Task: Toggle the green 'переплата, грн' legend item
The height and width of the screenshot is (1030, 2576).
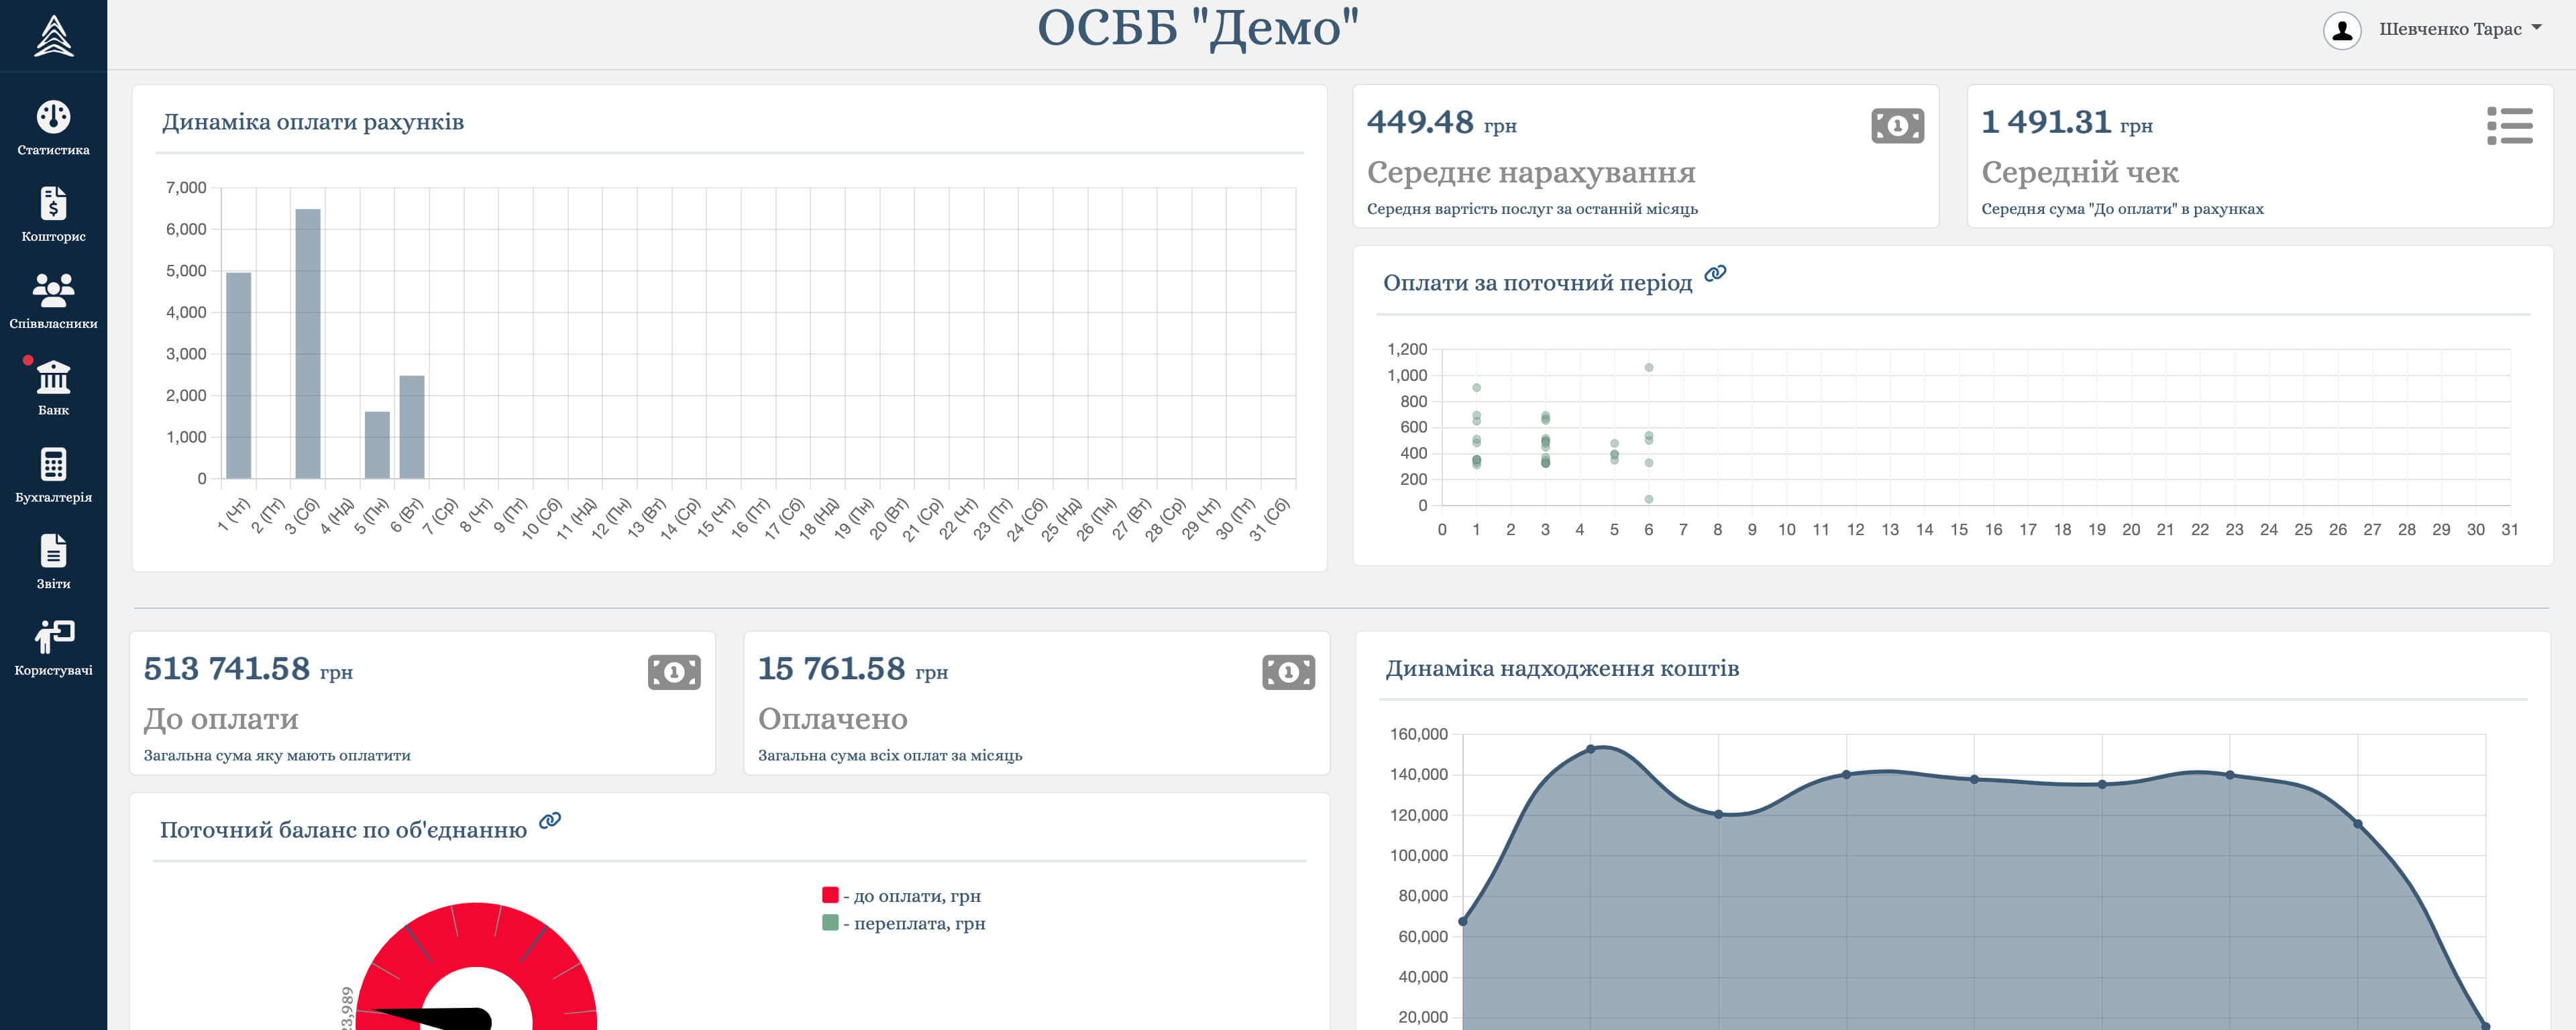Action: 904,923
